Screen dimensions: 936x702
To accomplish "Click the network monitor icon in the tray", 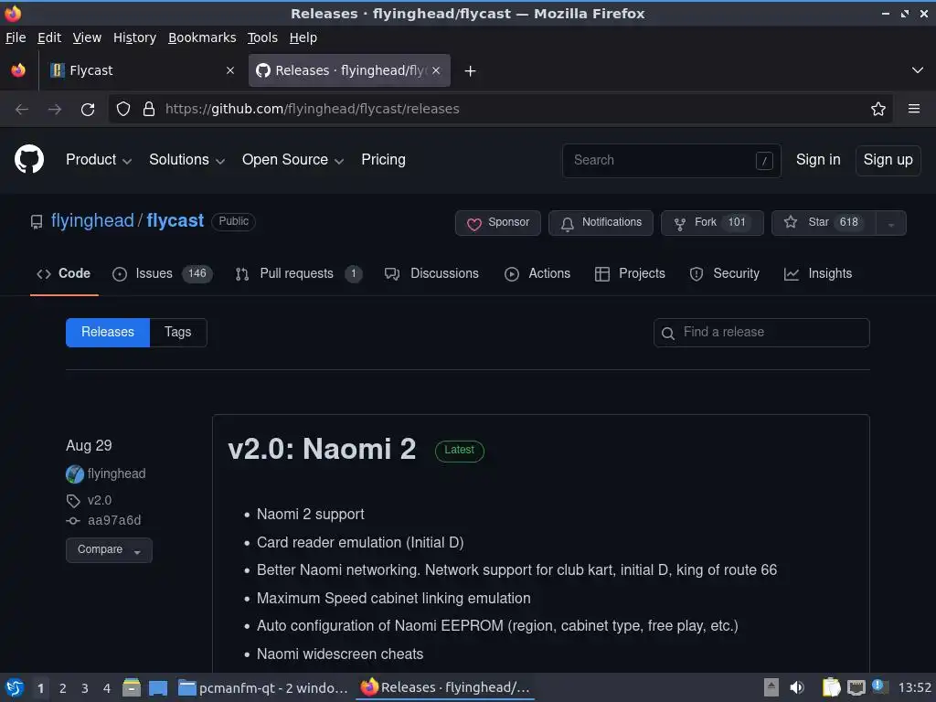I will (856, 687).
